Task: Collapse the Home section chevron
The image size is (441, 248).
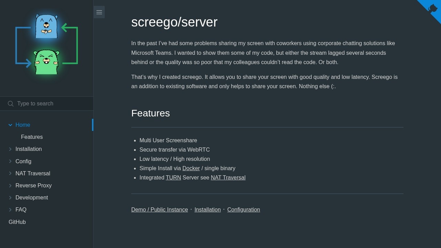Action: pyautogui.click(x=10, y=125)
